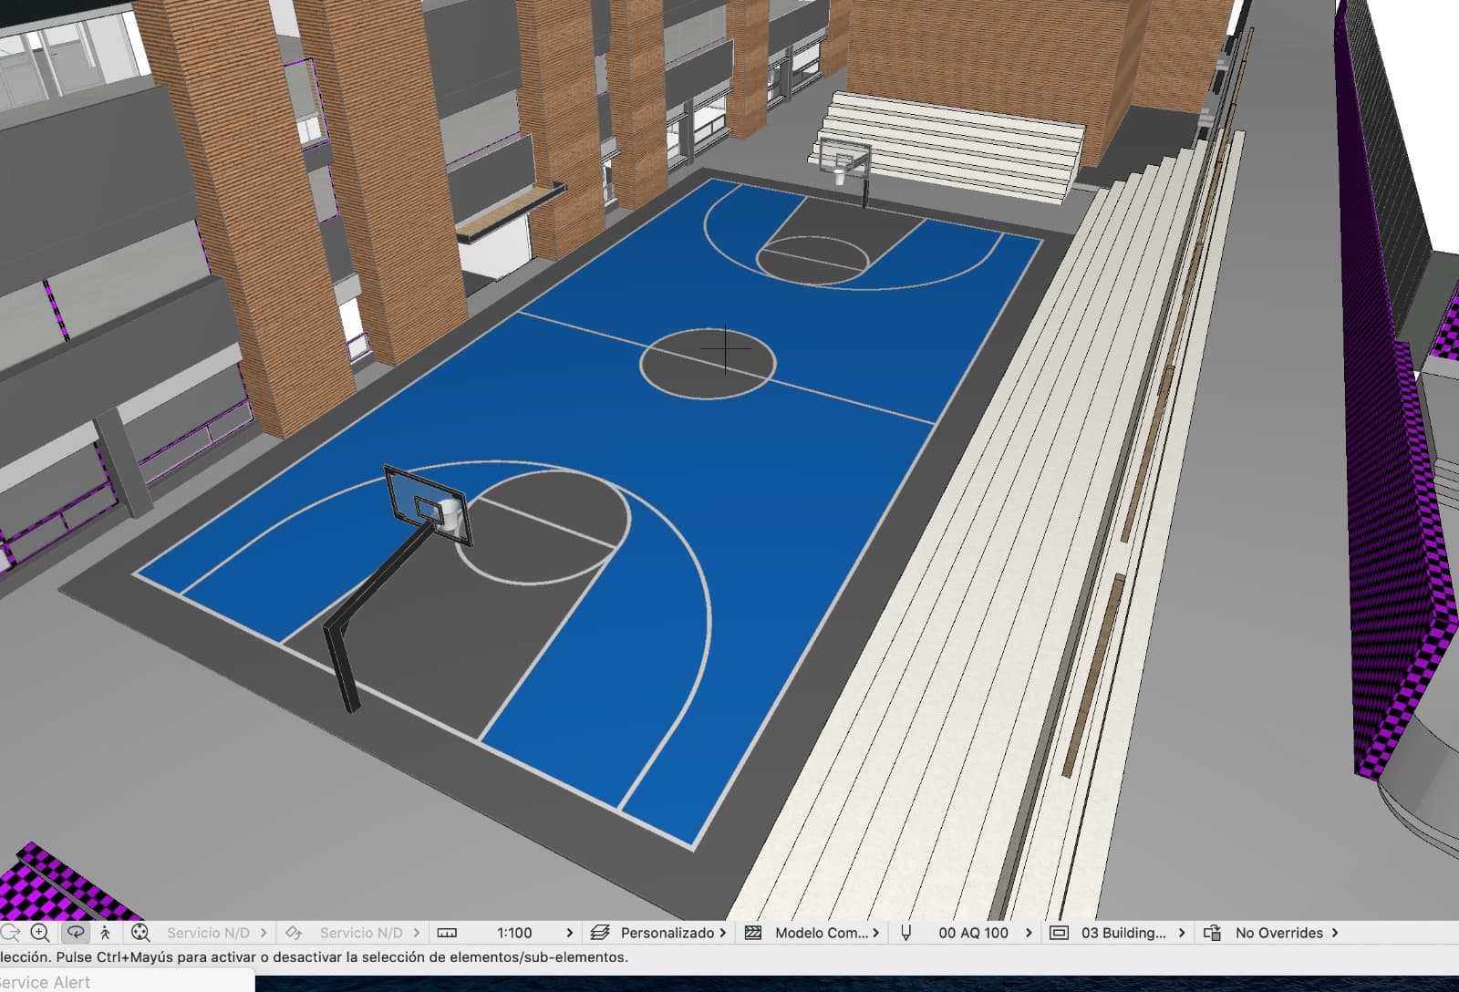Click the zoom in magnifier icon
This screenshot has width=1459, height=992.
(40, 933)
